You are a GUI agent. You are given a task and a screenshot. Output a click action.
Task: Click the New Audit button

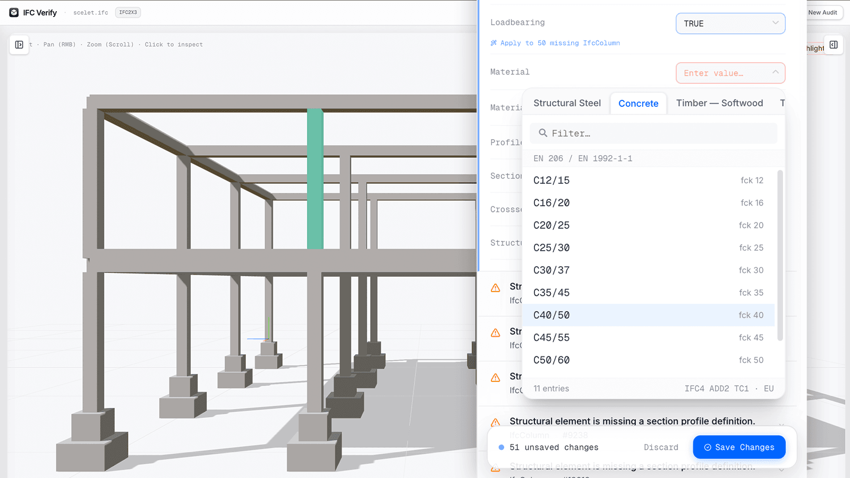point(822,12)
